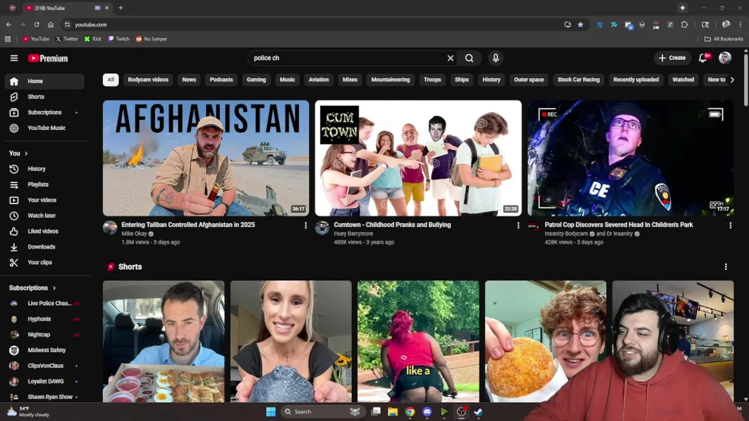The height and width of the screenshot is (421, 749).
Task: Open the Windows Start menu
Action: click(271, 412)
